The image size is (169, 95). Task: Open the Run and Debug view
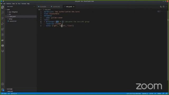pos(3,23)
